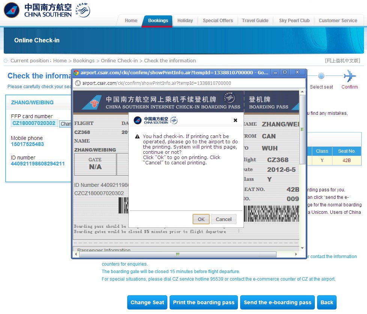The height and width of the screenshot is (314, 367).
Task: Click the warning triangle icon in dialog
Action: (137, 137)
